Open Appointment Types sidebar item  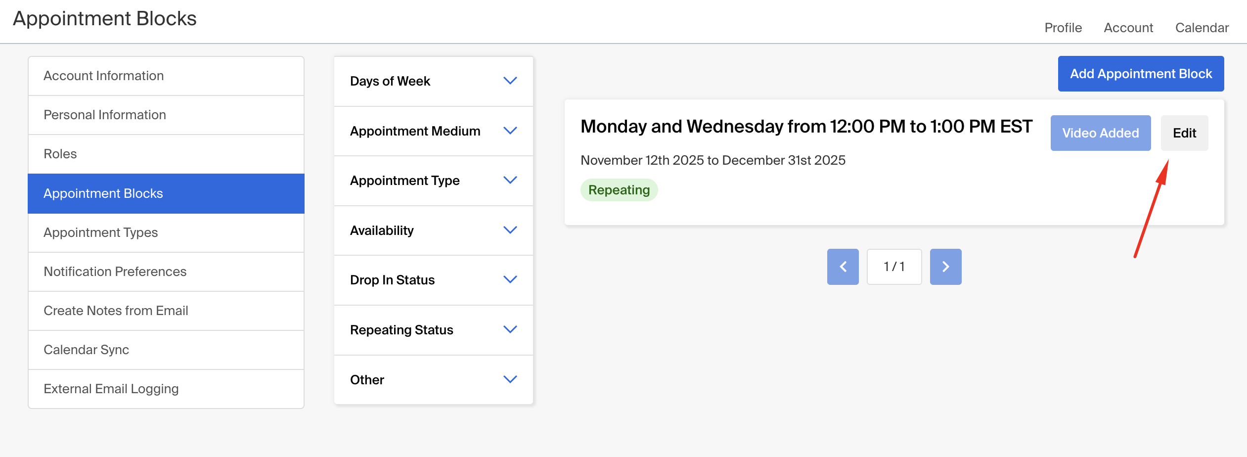[166, 232]
